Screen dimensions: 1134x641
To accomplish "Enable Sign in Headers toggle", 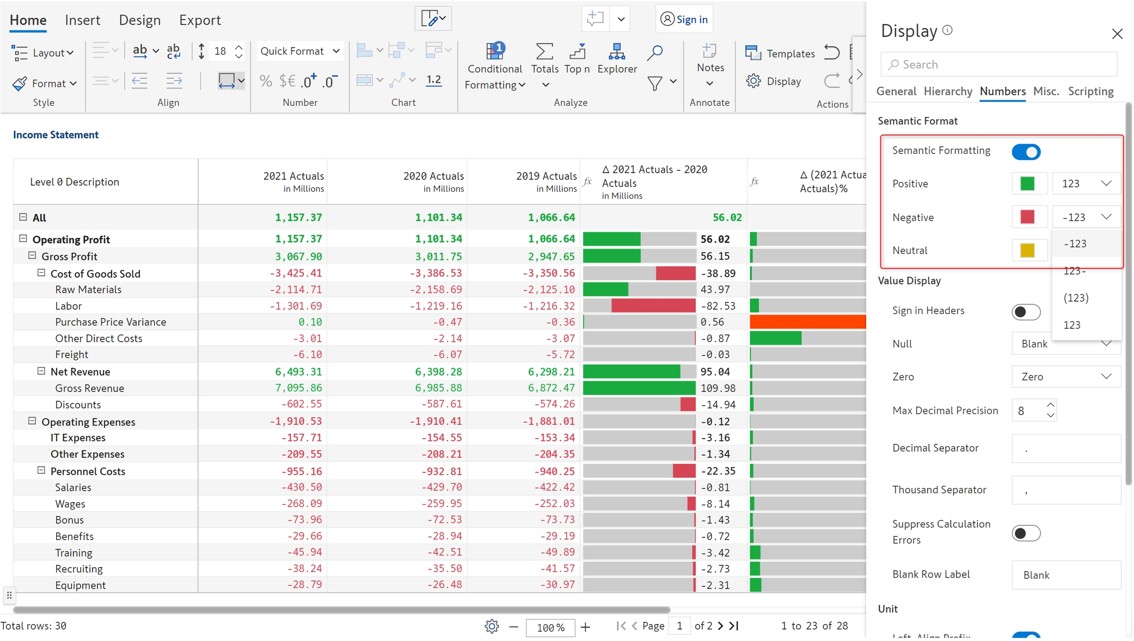I will pyautogui.click(x=1026, y=312).
